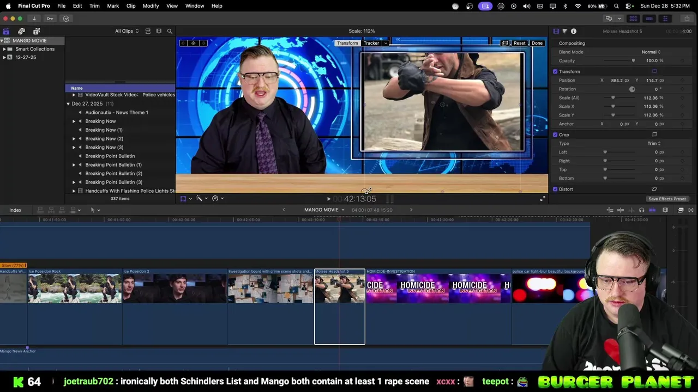Show Distort onscreen controls icon in inspector
698x392 pixels.
tap(654, 189)
